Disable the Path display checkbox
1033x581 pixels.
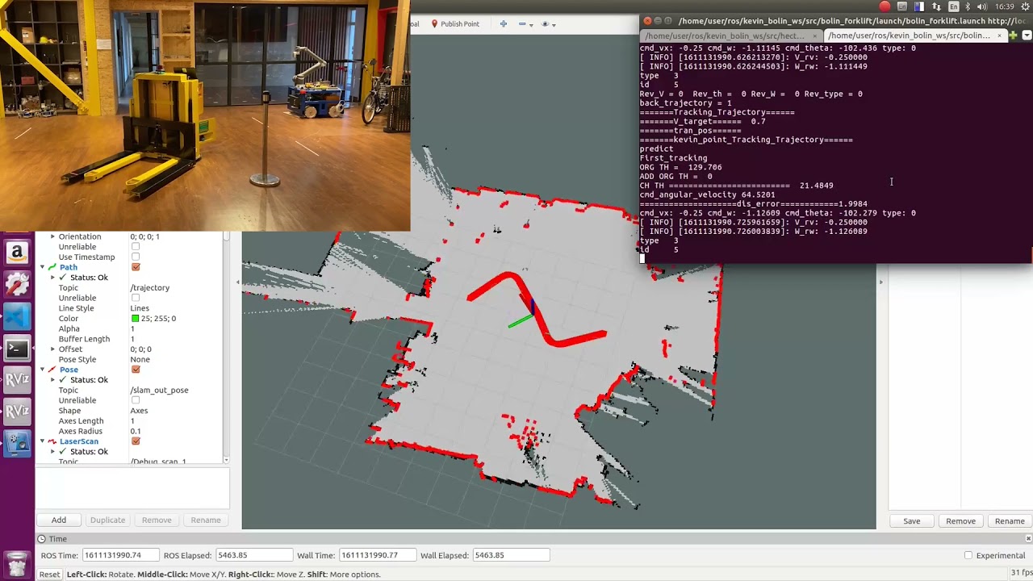(x=136, y=267)
